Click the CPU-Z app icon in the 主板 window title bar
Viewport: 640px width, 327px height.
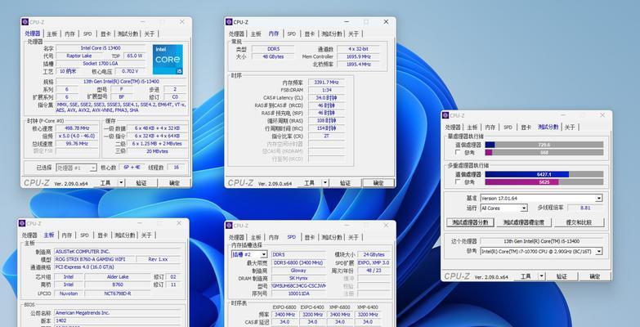coord(22,223)
